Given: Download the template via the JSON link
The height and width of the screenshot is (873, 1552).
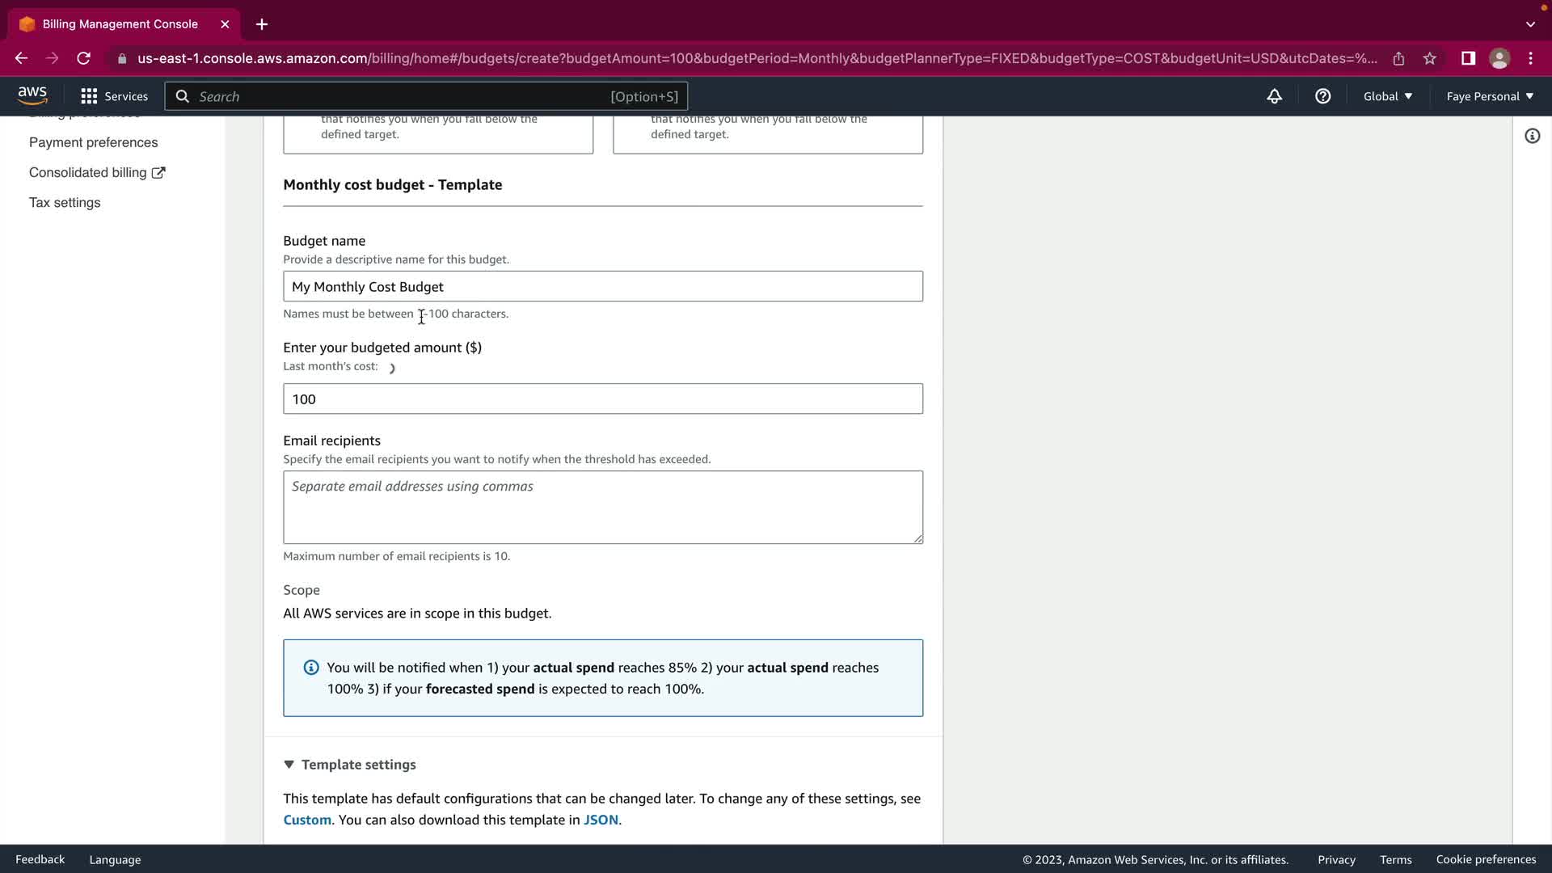Looking at the screenshot, I should (x=601, y=820).
